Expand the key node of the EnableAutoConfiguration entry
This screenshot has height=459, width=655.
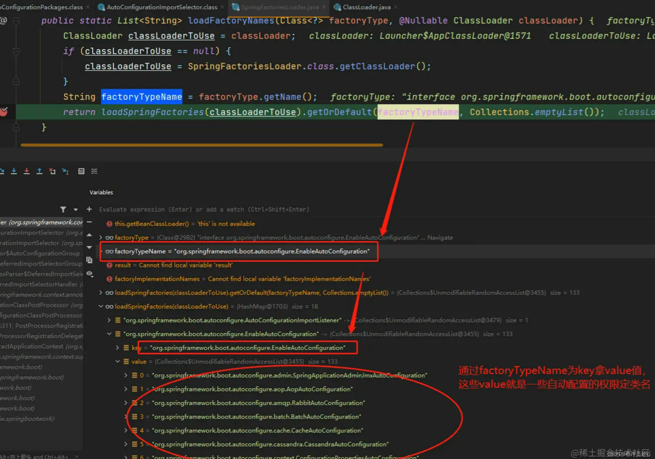pyautogui.click(x=117, y=348)
